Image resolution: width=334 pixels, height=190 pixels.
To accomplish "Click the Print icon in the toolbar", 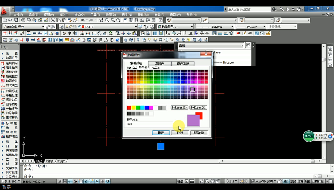I will [23, 20].
